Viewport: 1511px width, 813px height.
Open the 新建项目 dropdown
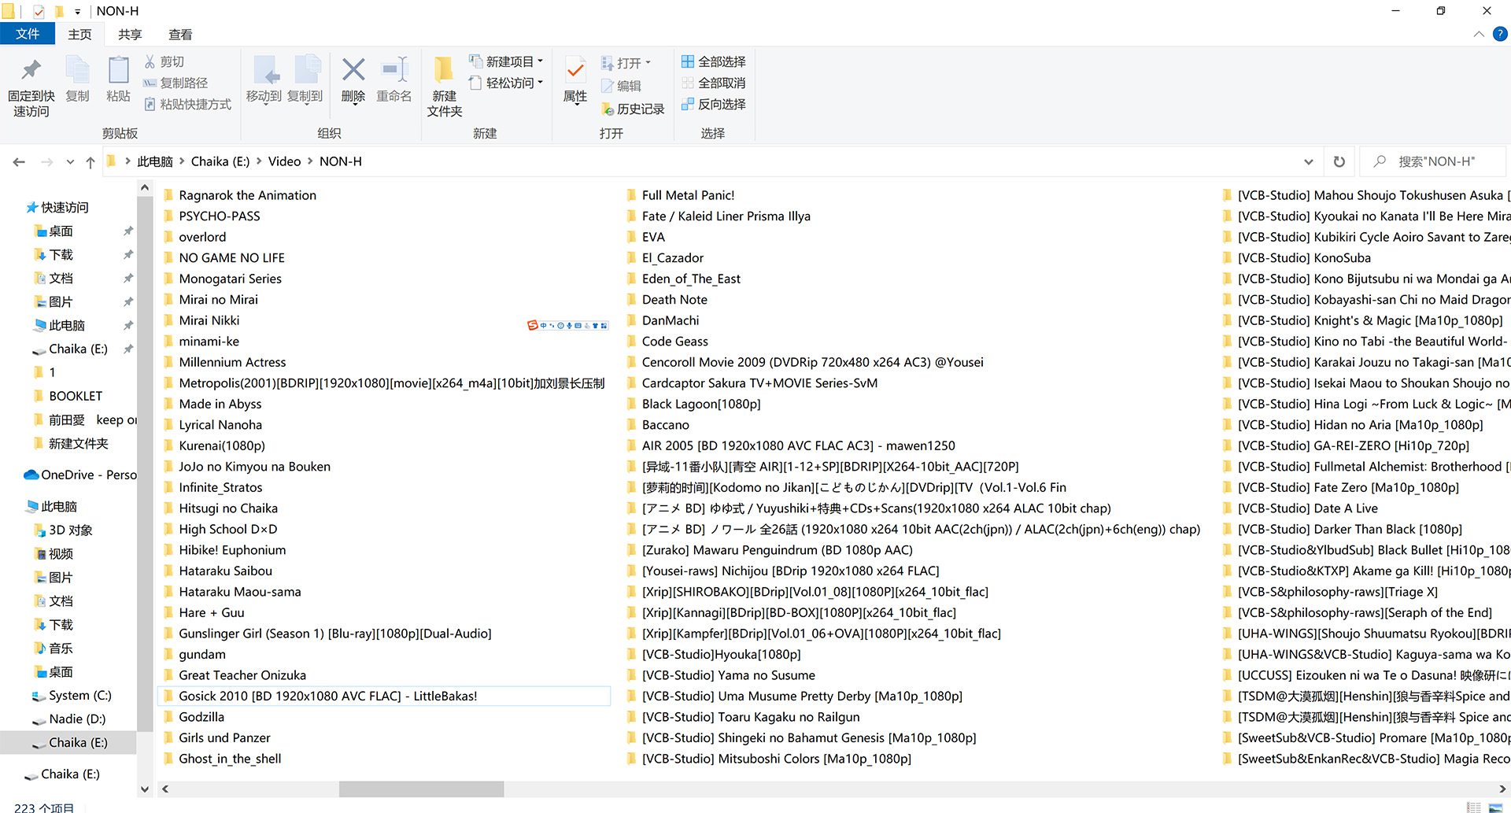pos(506,61)
